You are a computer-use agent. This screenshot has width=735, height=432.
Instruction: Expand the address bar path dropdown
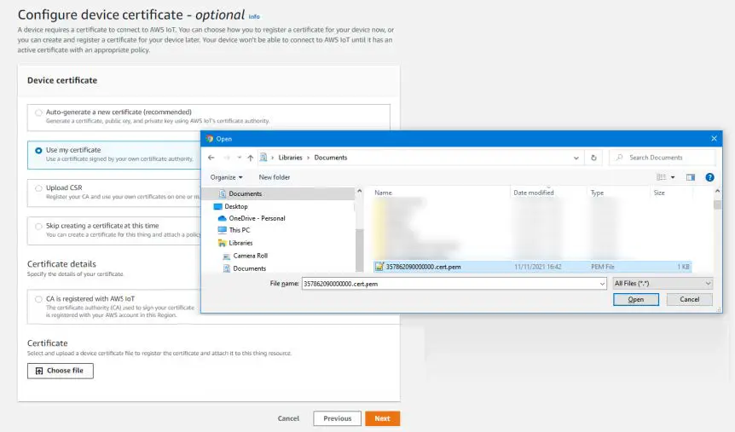tap(576, 158)
